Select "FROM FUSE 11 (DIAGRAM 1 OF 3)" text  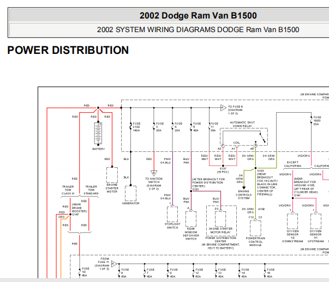(102, 264)
